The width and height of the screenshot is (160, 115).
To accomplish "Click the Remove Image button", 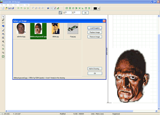I will click(x=95, y=37).
